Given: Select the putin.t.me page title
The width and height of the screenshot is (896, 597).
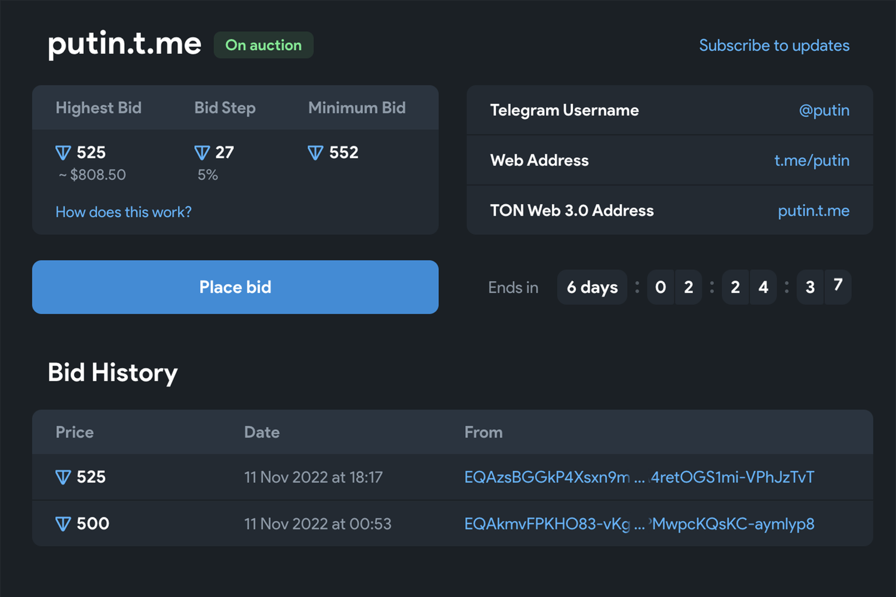Looking at the screenshot, I should 124,44.
